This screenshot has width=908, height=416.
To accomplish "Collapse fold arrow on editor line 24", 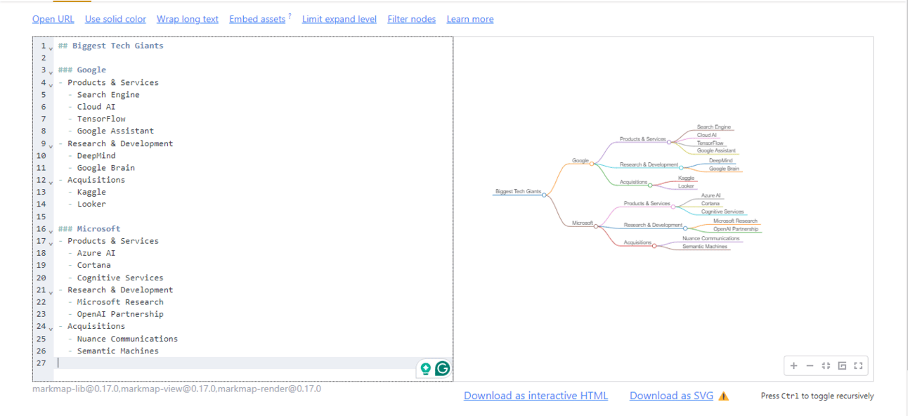I will 51,328.
